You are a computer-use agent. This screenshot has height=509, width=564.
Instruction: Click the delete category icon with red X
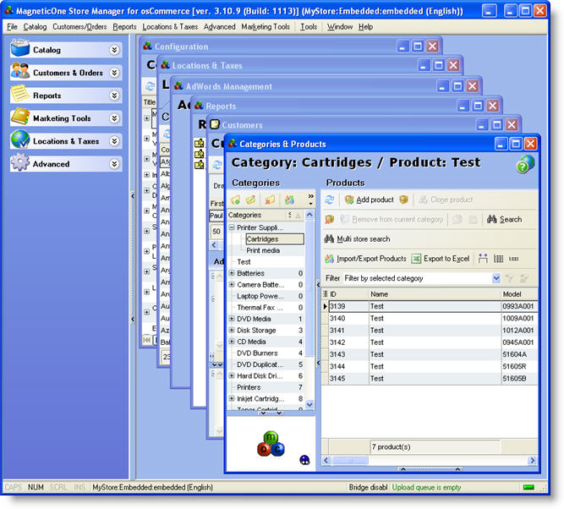click(270, 200)
